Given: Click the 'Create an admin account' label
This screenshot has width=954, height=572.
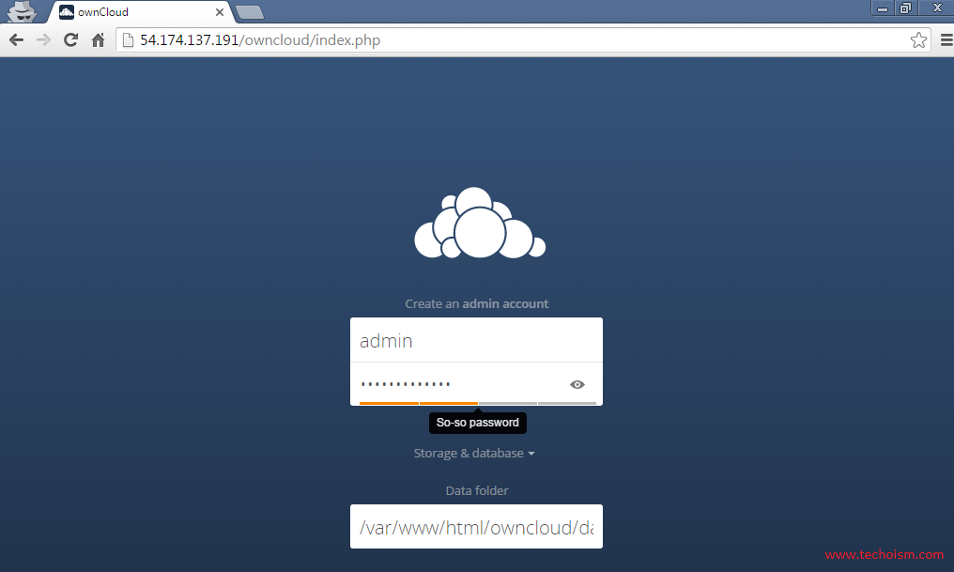Looking at the screenshot, I should pyautogui.click(x=477, y=303).
